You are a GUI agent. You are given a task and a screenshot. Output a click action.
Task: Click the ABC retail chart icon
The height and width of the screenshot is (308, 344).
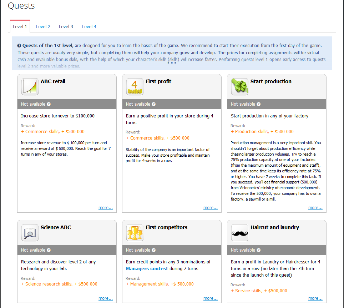pyautogui.click(x=30, y=87)
